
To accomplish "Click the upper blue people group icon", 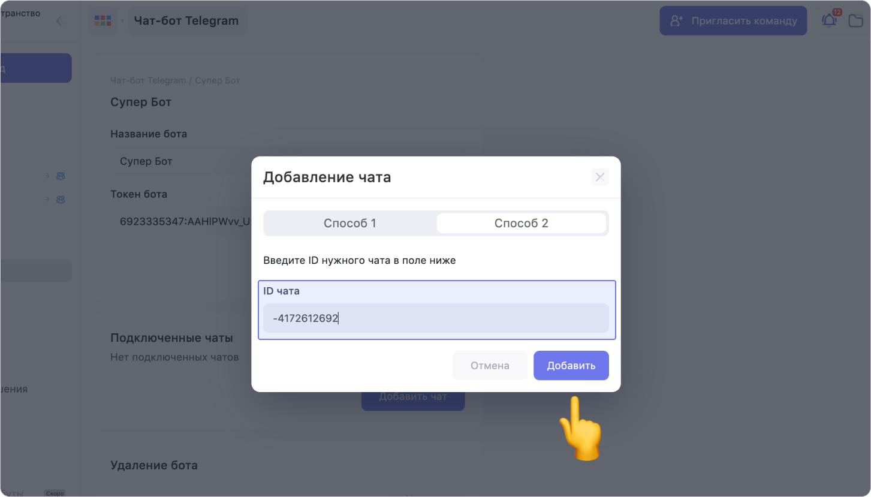I will (61, 176).
